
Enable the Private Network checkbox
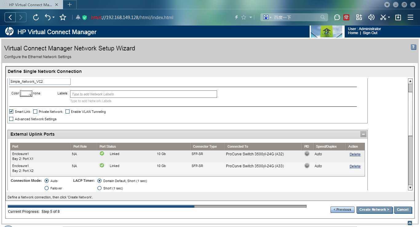coord(35,112)
